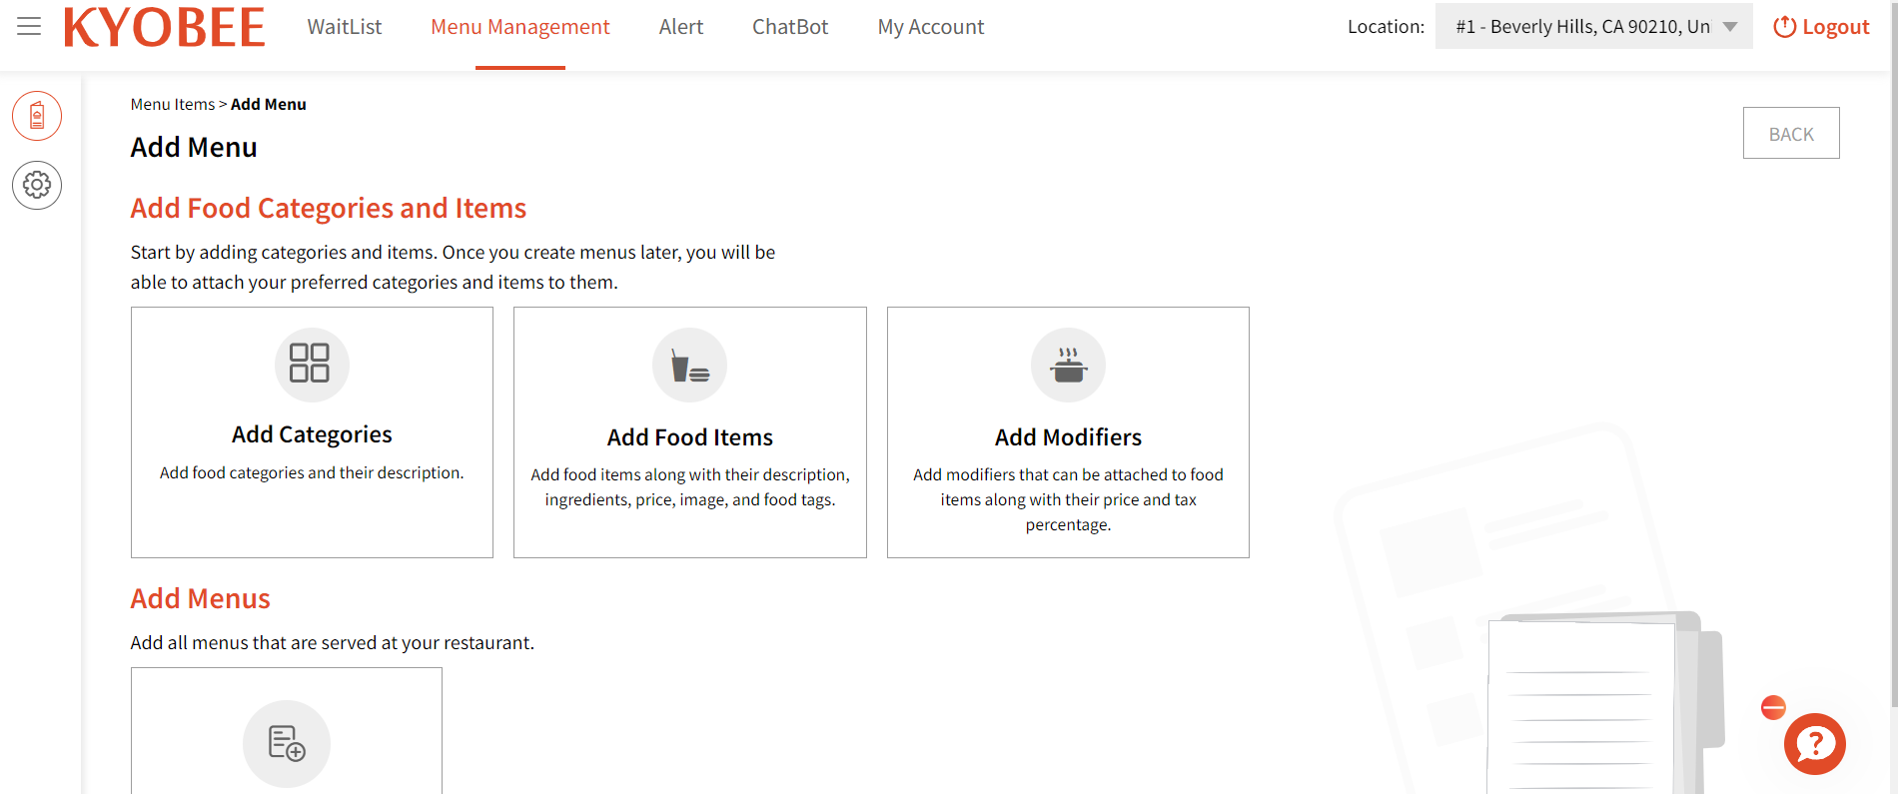
Task: Select the Menu Management tab
Action: pyautogui.click(x=520, y=27)
